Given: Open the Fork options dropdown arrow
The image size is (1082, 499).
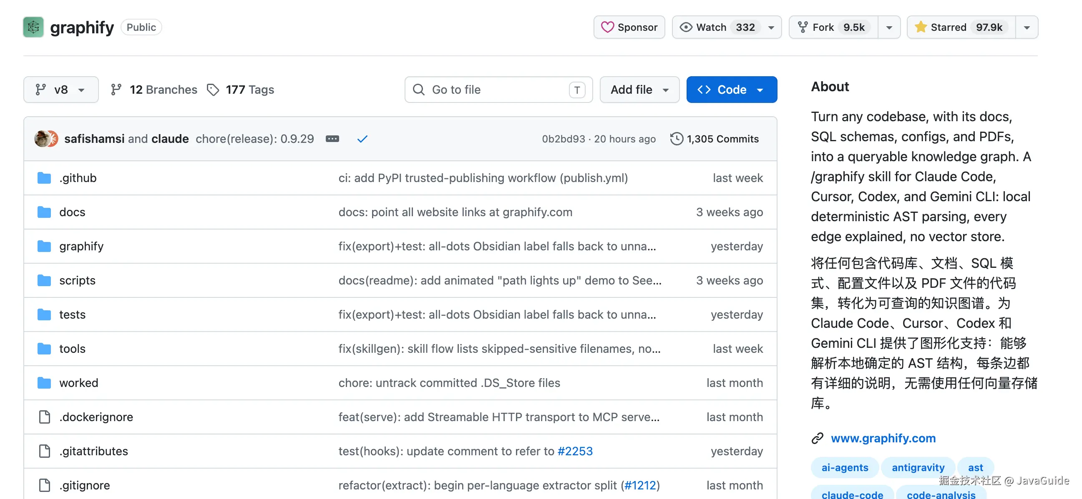Looking at the screenshot, I should point(889,27).
